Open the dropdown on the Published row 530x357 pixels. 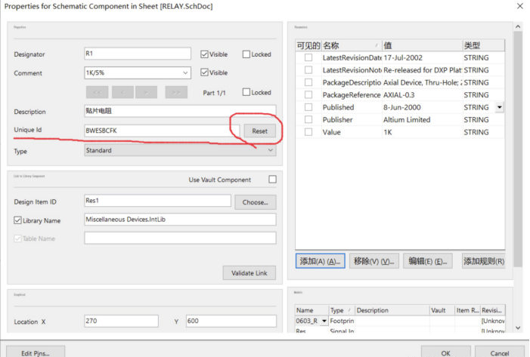(499, 108)
